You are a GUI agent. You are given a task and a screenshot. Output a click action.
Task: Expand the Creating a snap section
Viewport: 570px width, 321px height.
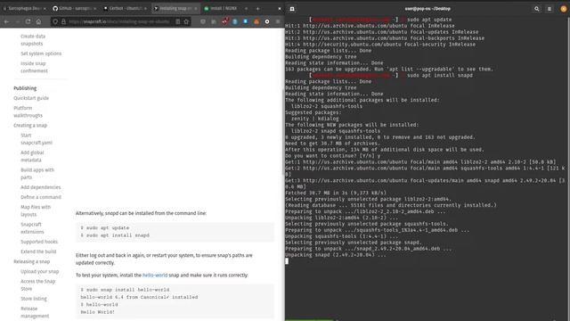pos(30,126)
